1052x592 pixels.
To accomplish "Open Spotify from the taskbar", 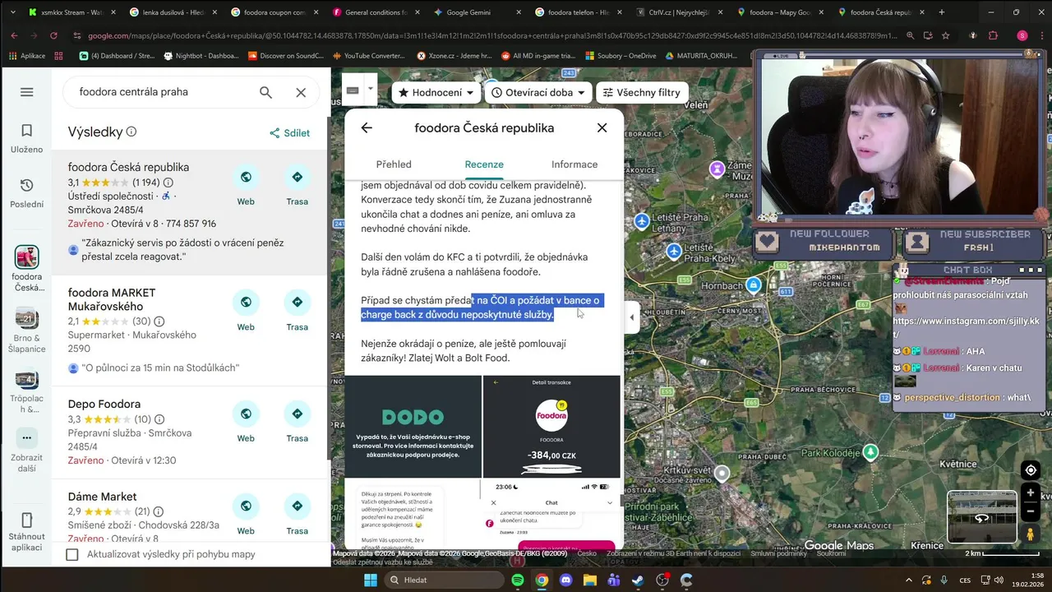I will click(x=517, y=580).
